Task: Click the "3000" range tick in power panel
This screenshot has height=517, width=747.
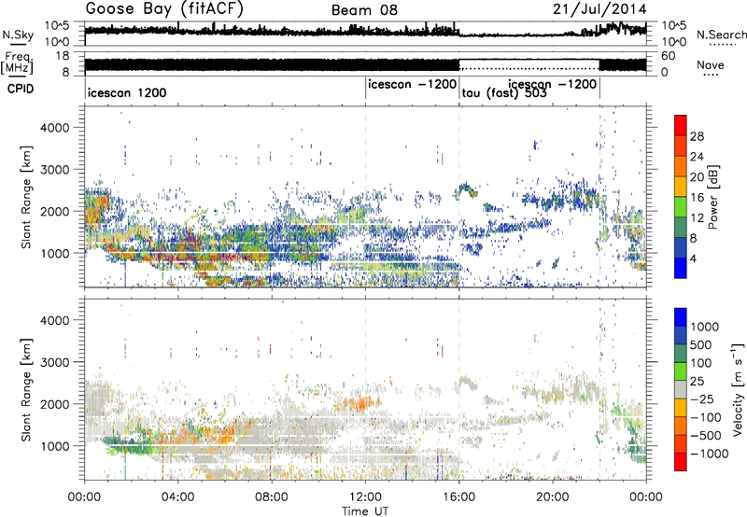Action: pyautogui.click(x=54, y=170)
